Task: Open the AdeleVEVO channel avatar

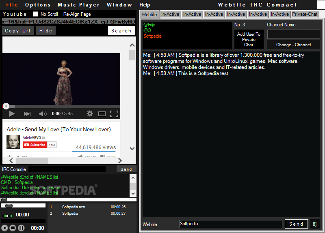Action: (x=13, y=142)
